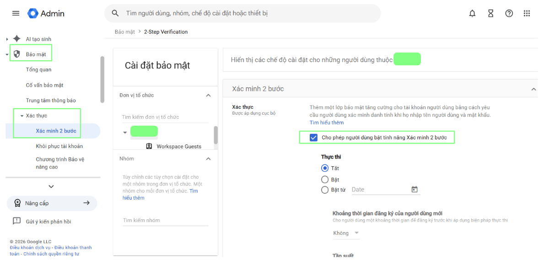Viewport: 544px width, 265px height.
Task: Select the Bật từ radio button
Action: tap(325, 190)
